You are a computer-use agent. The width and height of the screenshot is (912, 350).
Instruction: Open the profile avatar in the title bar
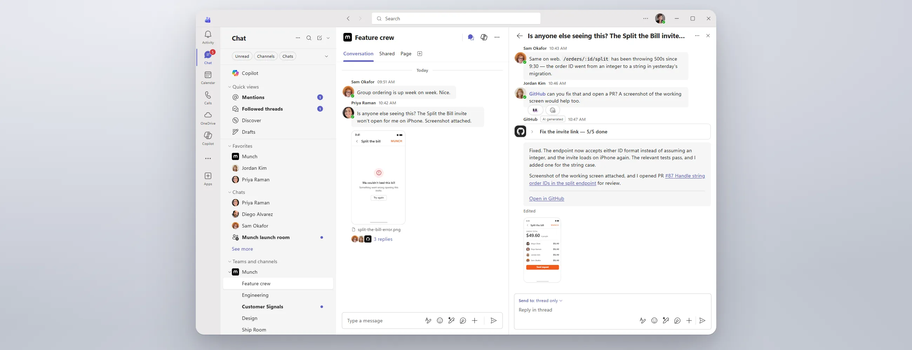pos(660,19)
